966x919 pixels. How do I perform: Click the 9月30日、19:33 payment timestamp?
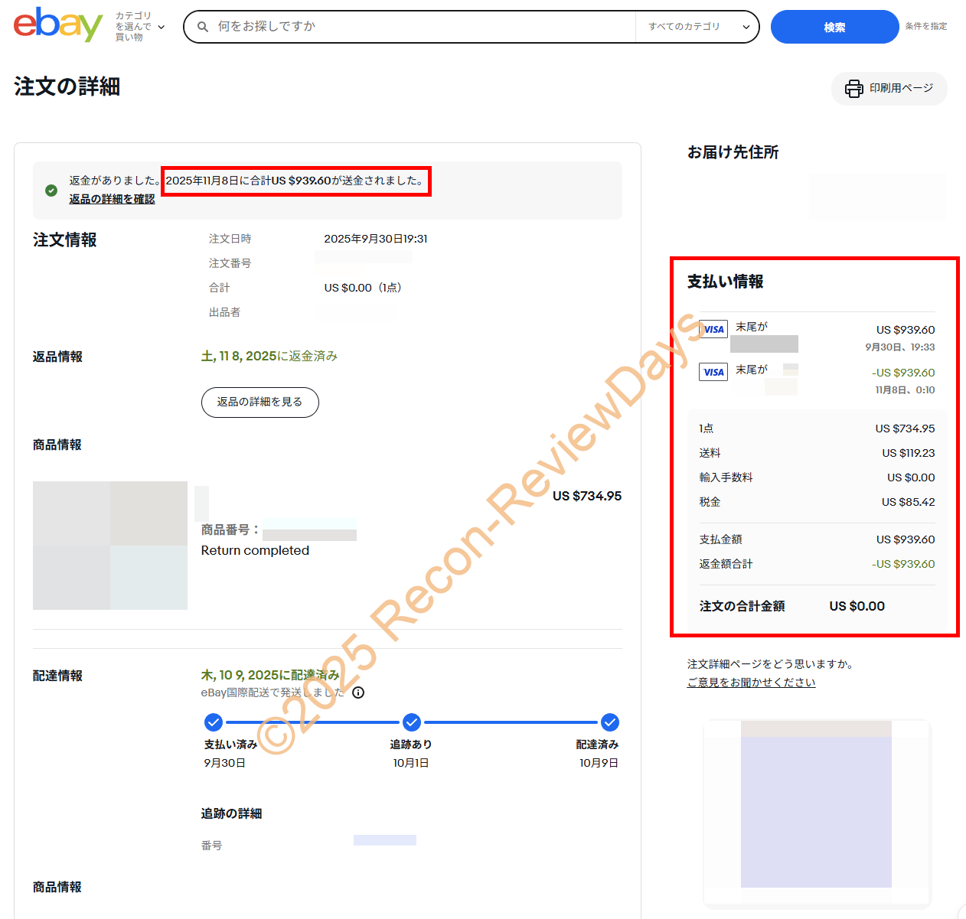coord(900,347)
